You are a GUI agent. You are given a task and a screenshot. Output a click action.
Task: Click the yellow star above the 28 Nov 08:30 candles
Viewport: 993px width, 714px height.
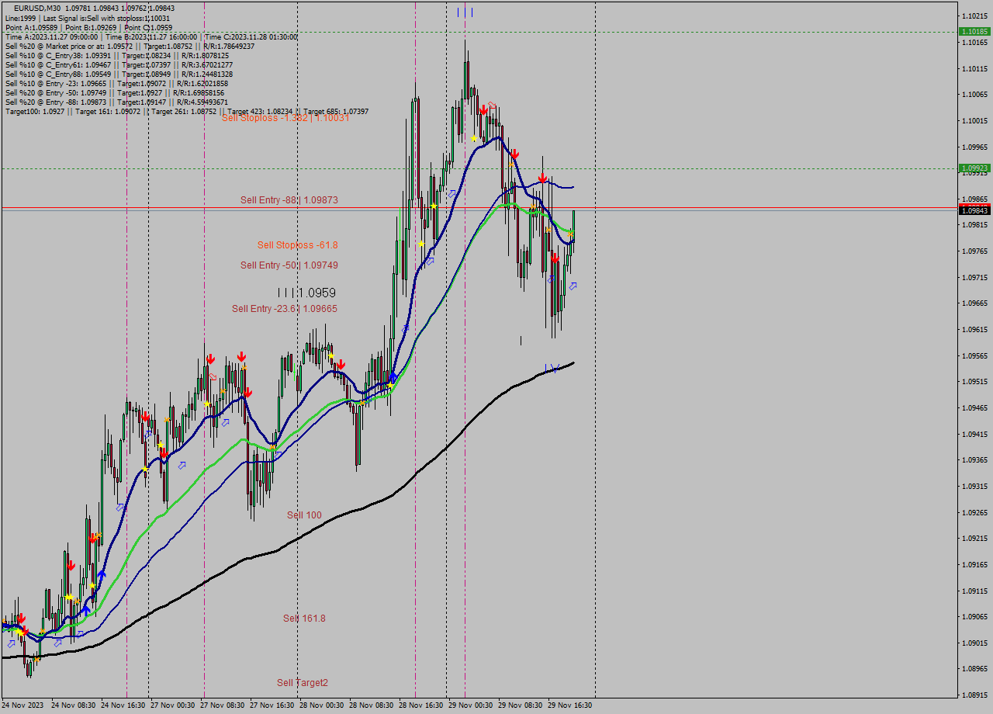pyautogui.click(x=390, y=386)
